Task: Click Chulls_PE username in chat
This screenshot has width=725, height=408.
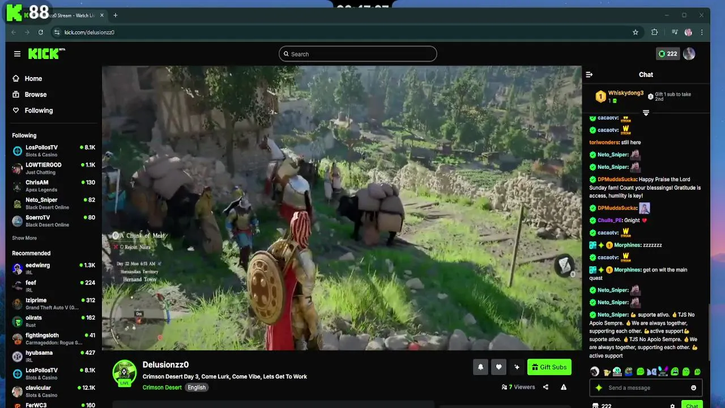Action: click(609, 220)
